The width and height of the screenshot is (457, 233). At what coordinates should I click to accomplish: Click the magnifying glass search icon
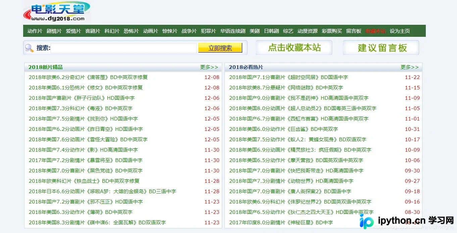coord(29,48)
